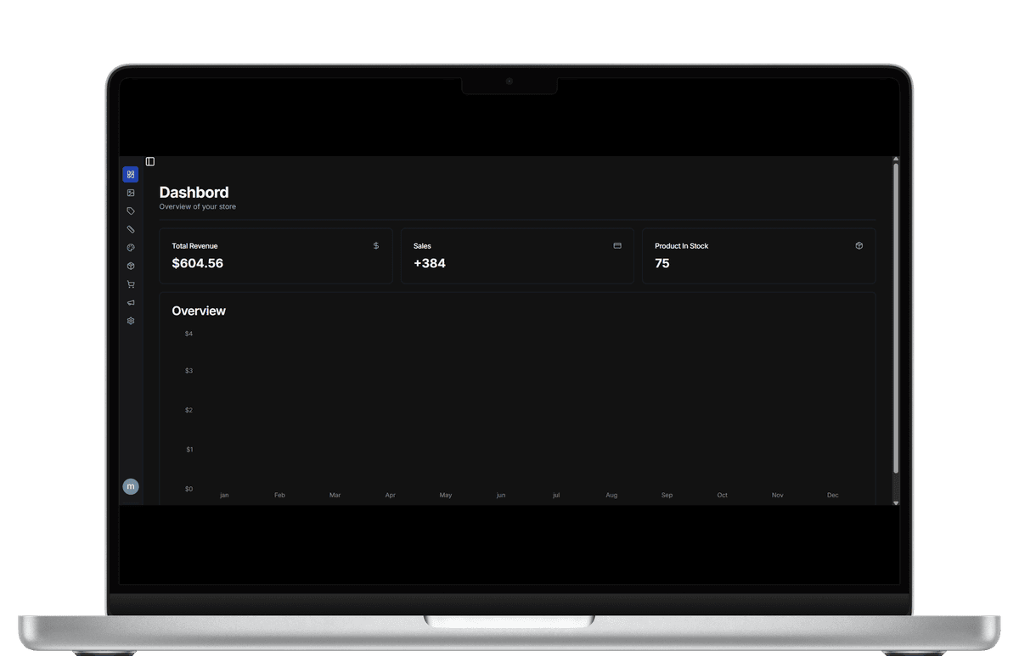1019x662 pixels.
Task: Click the +384 Sales value
Action: coord(430,263)
